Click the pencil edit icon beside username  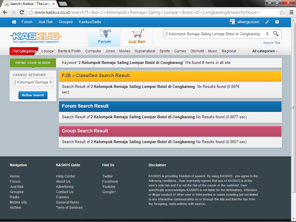267,22
